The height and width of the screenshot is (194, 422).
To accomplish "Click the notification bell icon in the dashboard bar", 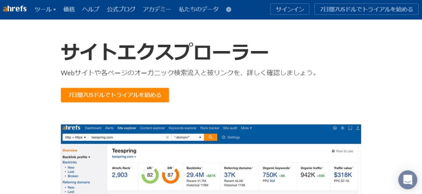I will (343, 128).
